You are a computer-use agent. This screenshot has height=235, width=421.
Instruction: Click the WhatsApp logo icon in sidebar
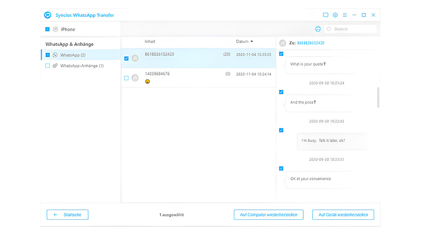click(x=55, y=55)
